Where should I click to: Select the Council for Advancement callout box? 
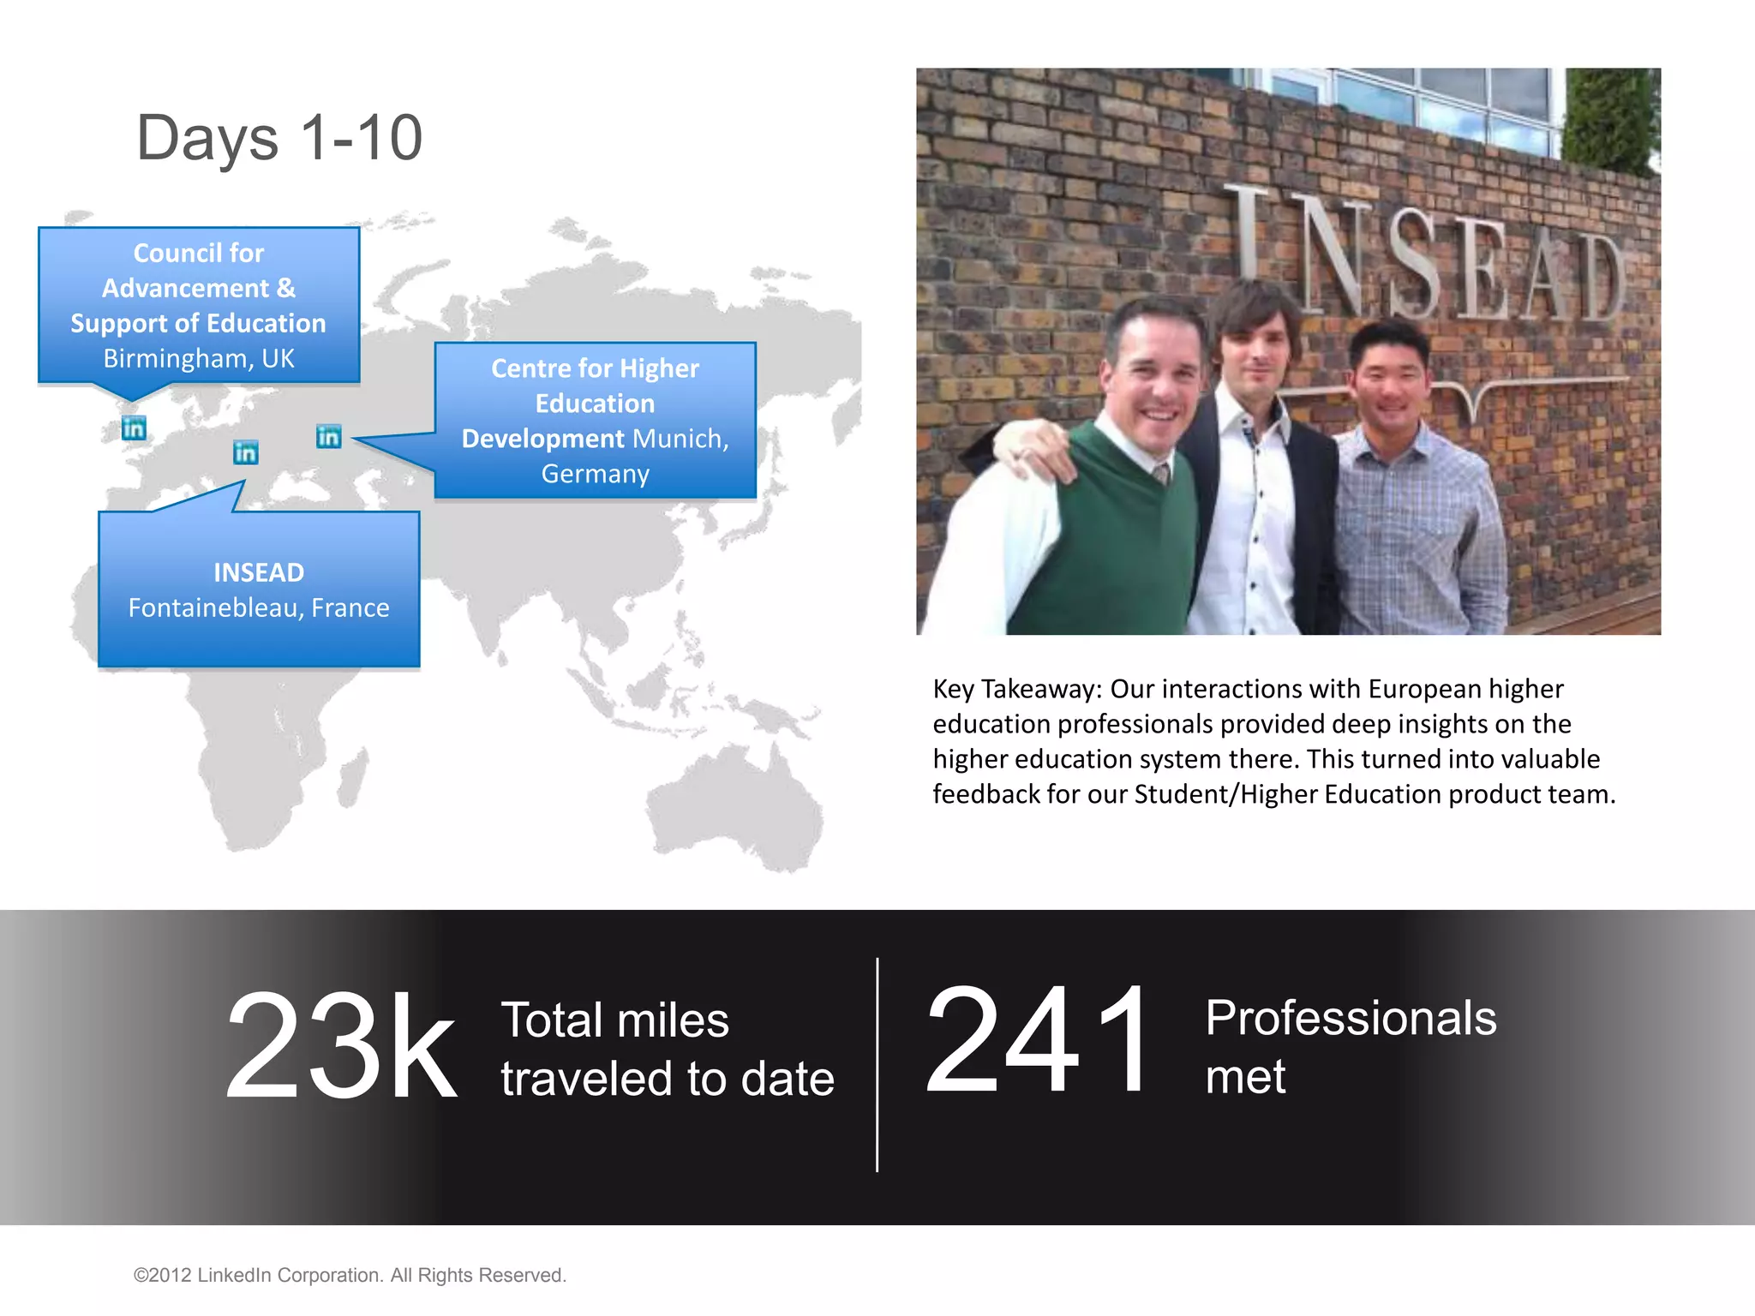[x=199, y=305]
